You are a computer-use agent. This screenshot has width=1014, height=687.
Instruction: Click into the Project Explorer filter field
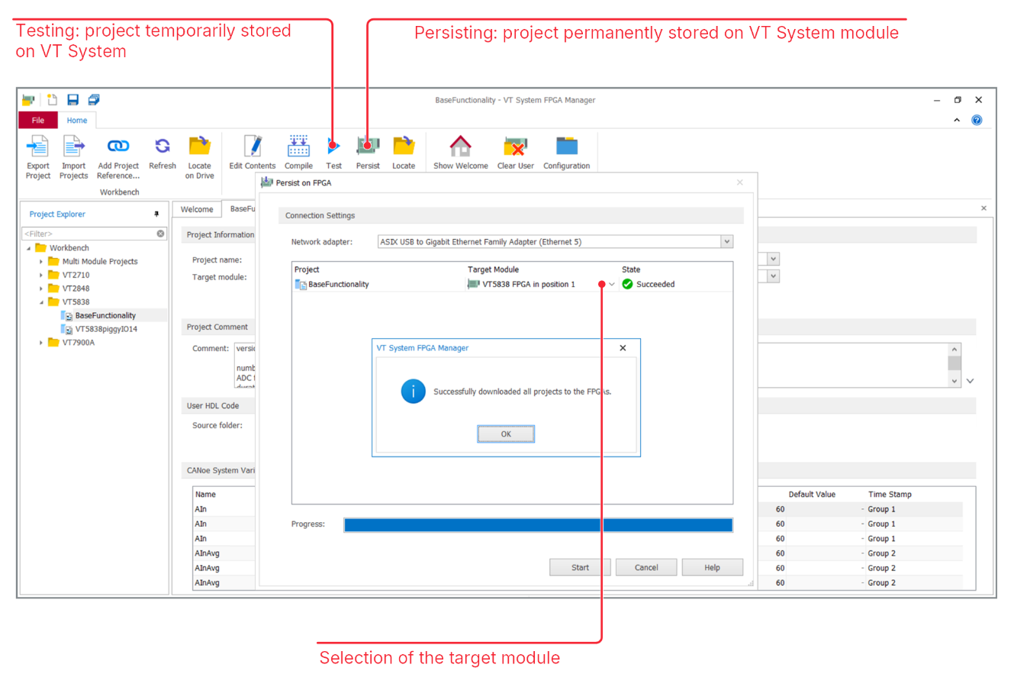89,234
